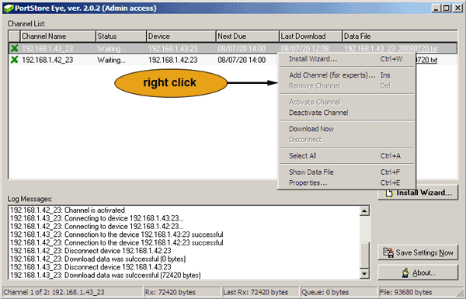The height and width of the screenshot is (299, 466).
Task: Click log scrollbar up arrow
Action: (364, 210)
